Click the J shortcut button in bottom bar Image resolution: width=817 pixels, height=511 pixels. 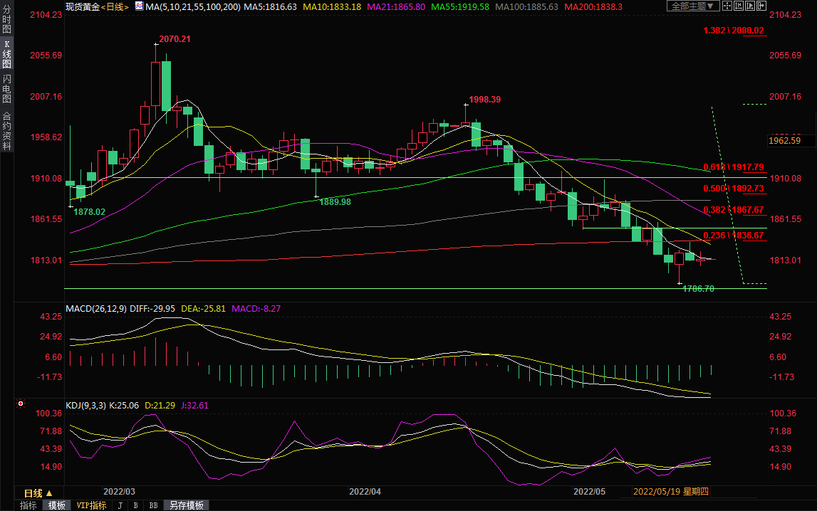pos(119,505)
